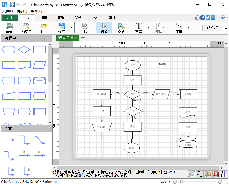
Task: Save the diagram with the 保存 icon
Action: pos(62,28)
